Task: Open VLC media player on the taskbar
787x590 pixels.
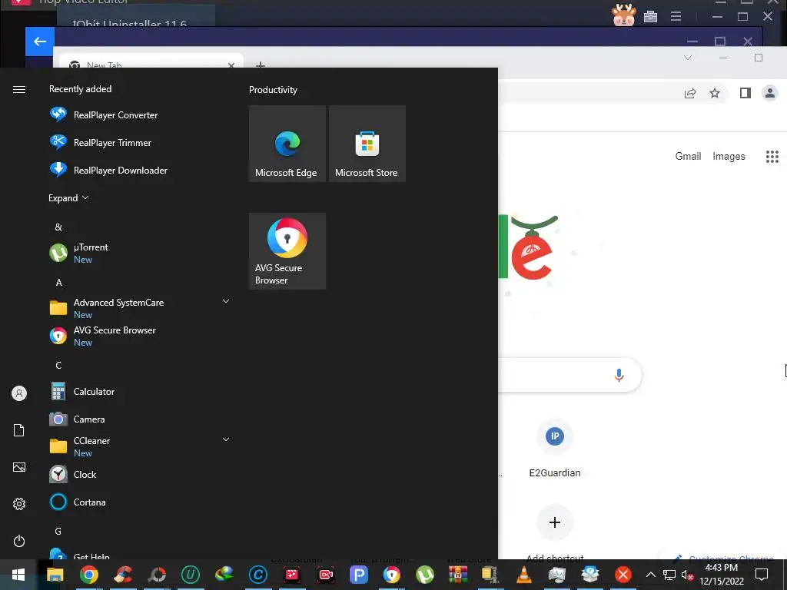Action: (x=524, y=575)
